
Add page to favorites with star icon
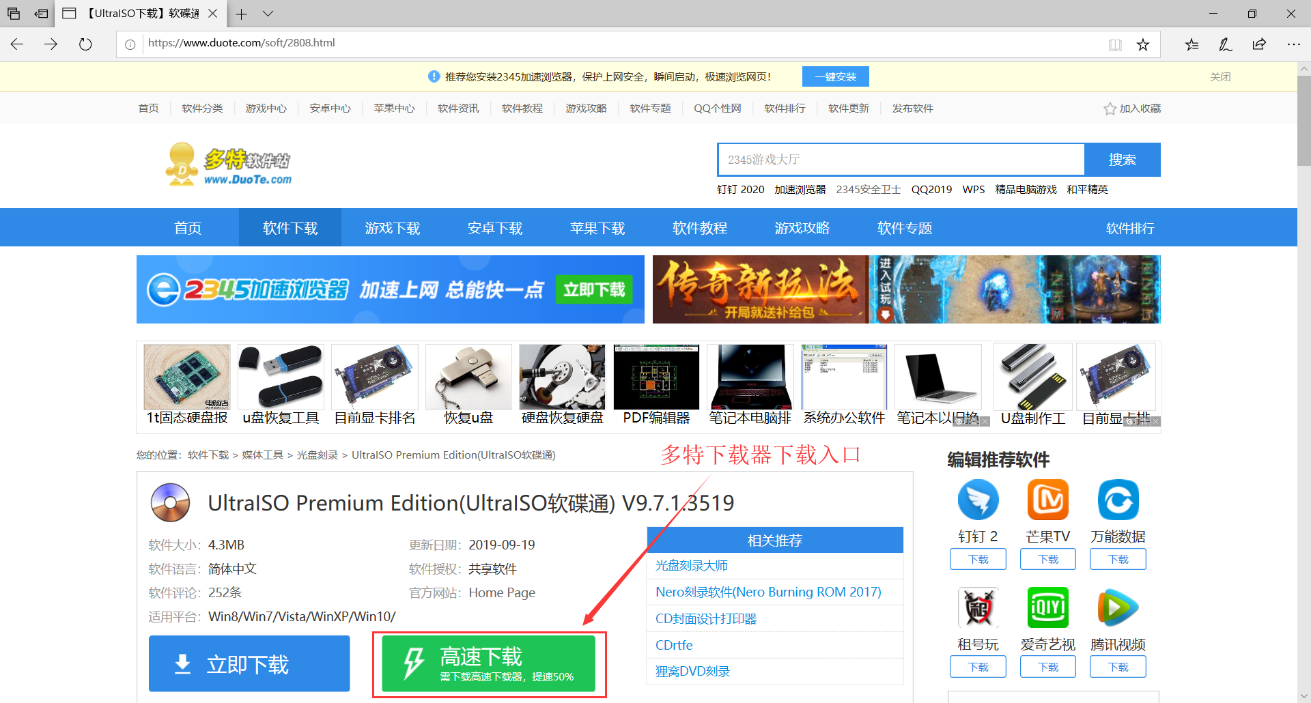coord(1142,44)
